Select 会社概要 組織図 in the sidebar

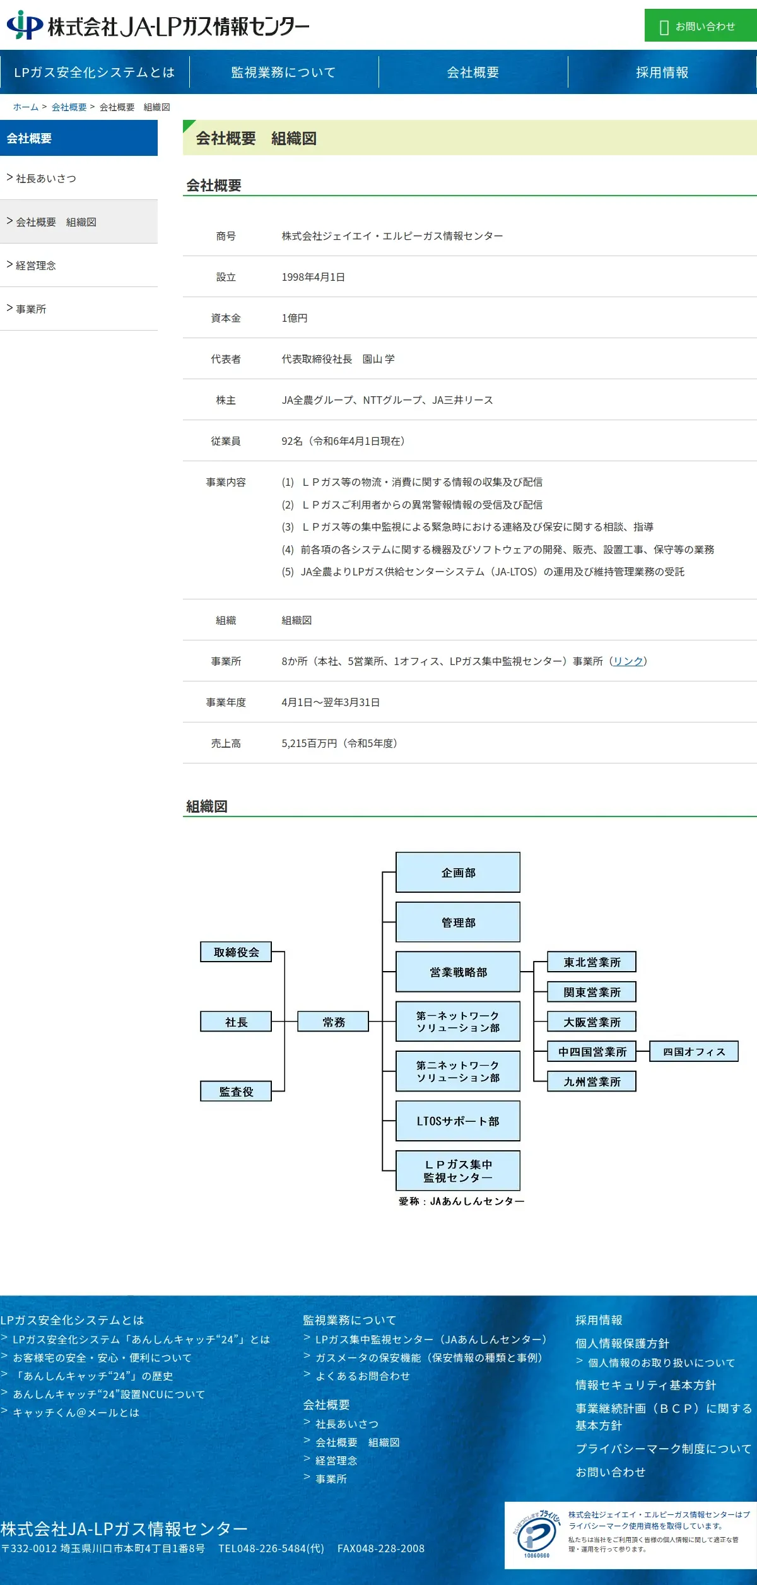tap(79, 221)
